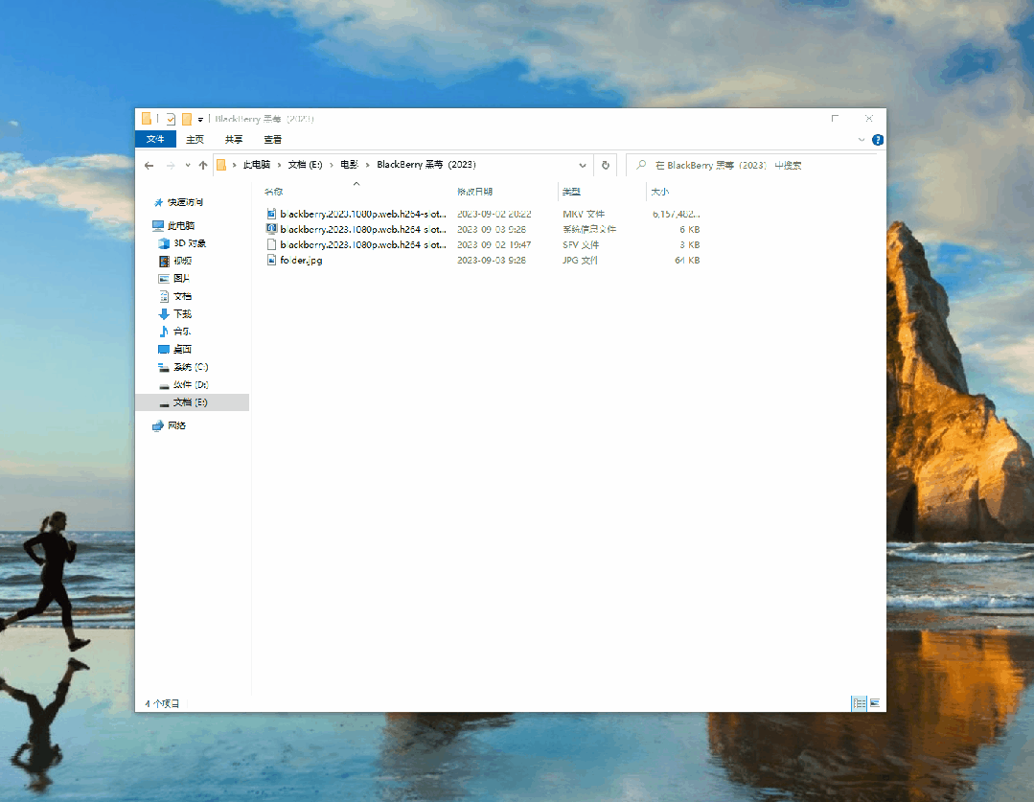Sort by the 修改日期 column header
This screenshot has height=802, width=1034.
click(x=474, y=192)
